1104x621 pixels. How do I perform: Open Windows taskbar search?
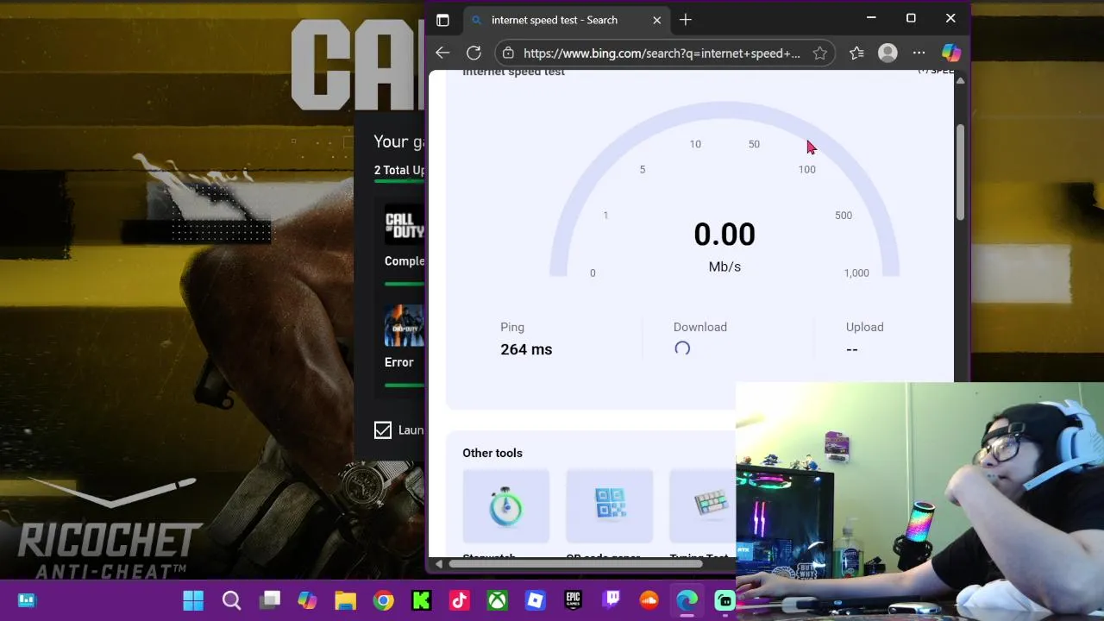pyautogui.click(x=231, y=600)
